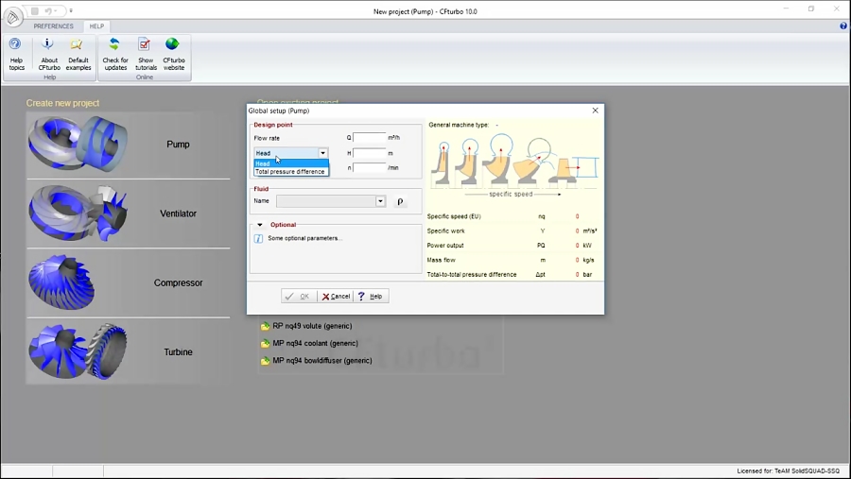Click the save icon in quick access toolbar
Image resolution: width=851 pixels, height=479 pixels.
(35, 10)
